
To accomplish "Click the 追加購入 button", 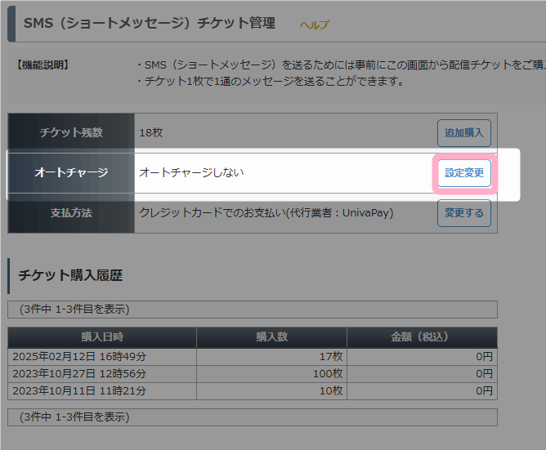I will (464, 133).
